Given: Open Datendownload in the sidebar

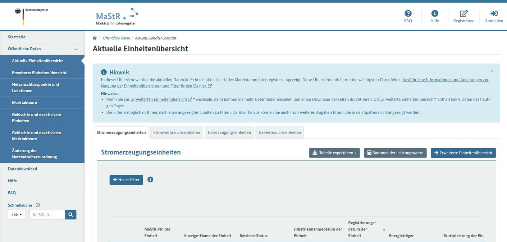Looking at the screenshot, I should pyautogui.click(x=42, y=169).
